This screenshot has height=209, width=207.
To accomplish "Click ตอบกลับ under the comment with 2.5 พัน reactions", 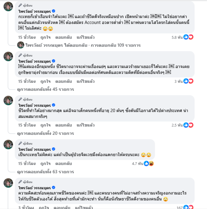I will point(63,125).
